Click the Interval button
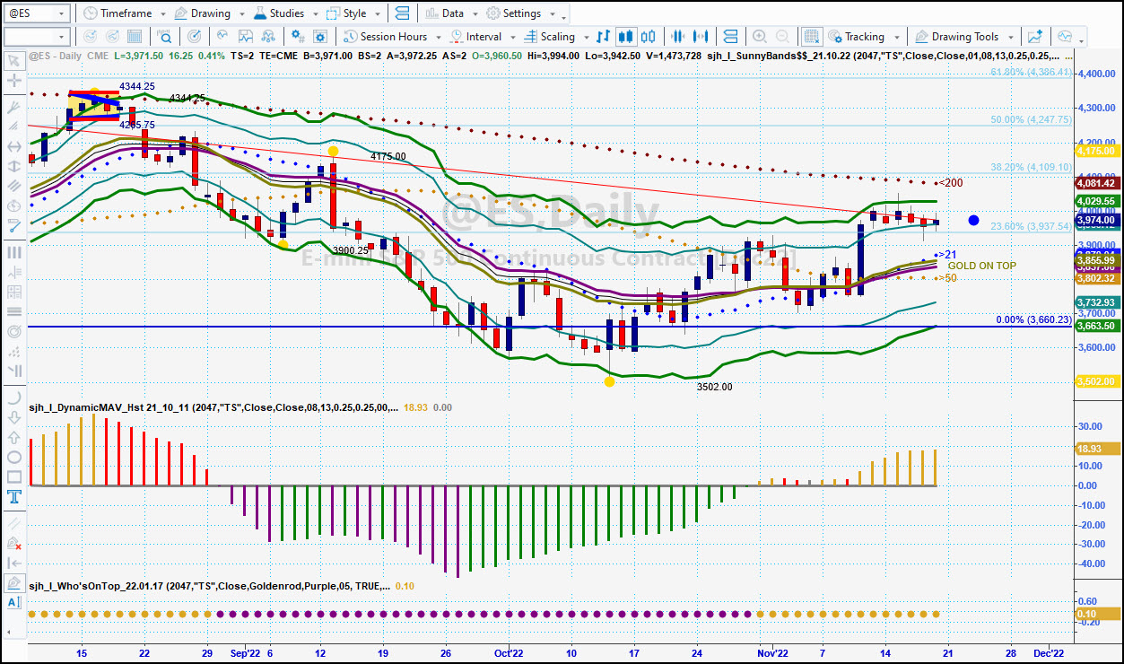This screenshot has height=664, width=1124. 475,37
